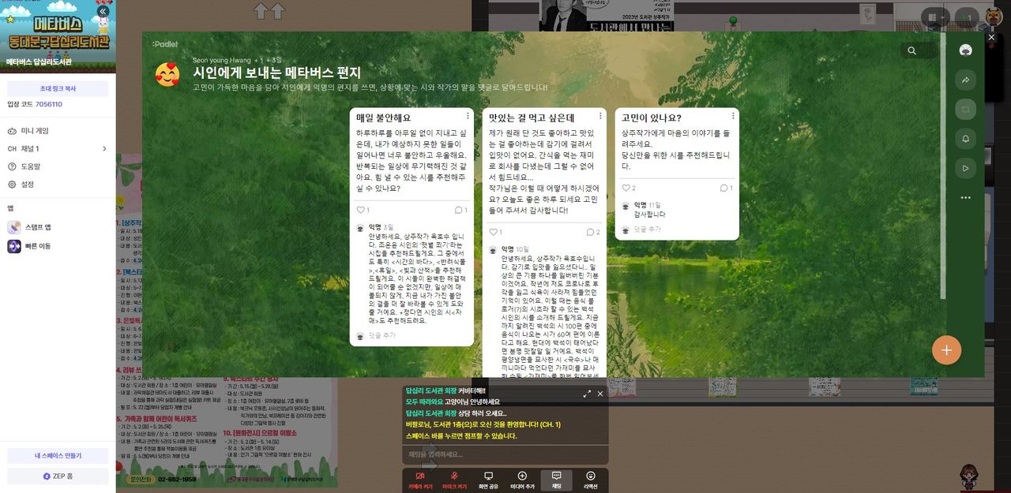
Task: Open Padlet three-dot more menu
Action: [964, 198]
